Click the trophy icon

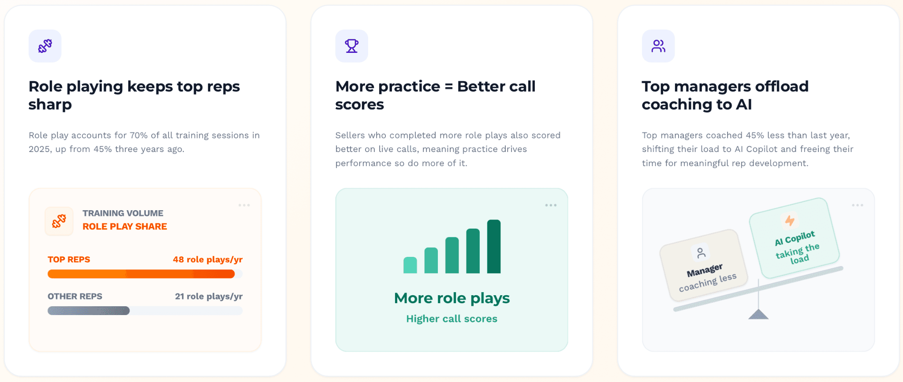click(351, 46)
